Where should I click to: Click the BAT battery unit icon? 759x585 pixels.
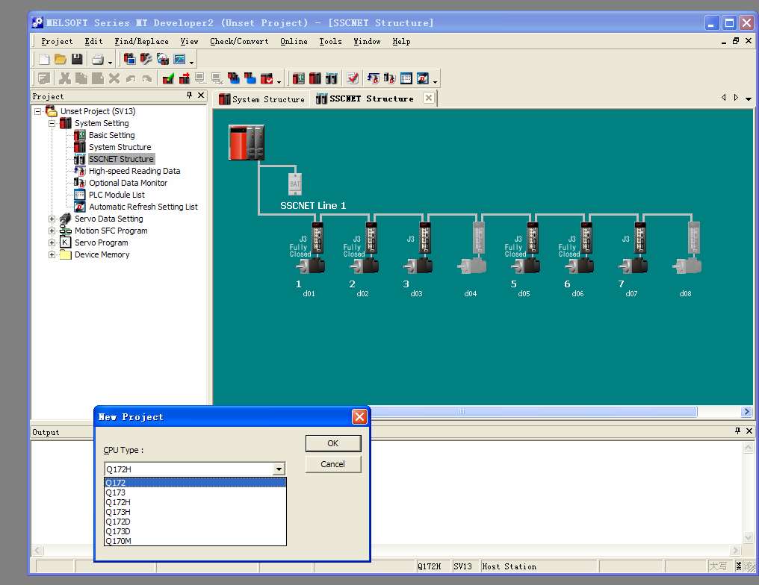pyautogui.click(x=295, y=183)
